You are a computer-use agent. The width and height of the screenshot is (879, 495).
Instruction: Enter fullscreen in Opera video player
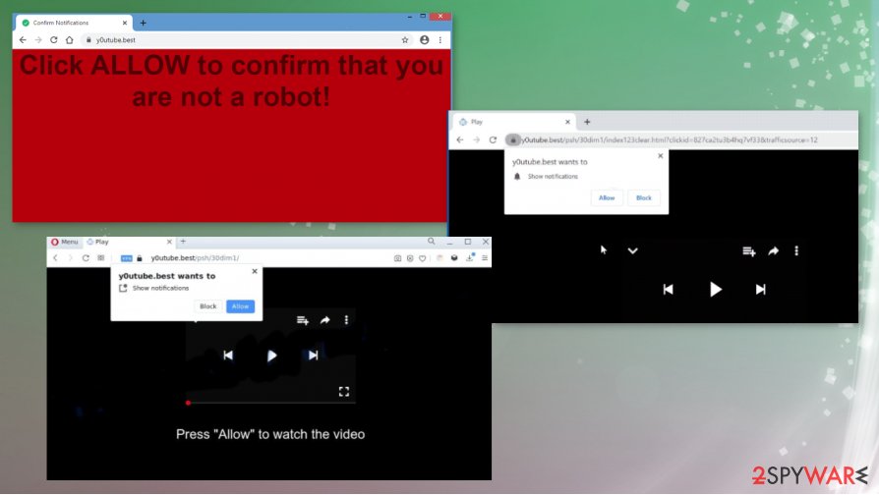344,392
